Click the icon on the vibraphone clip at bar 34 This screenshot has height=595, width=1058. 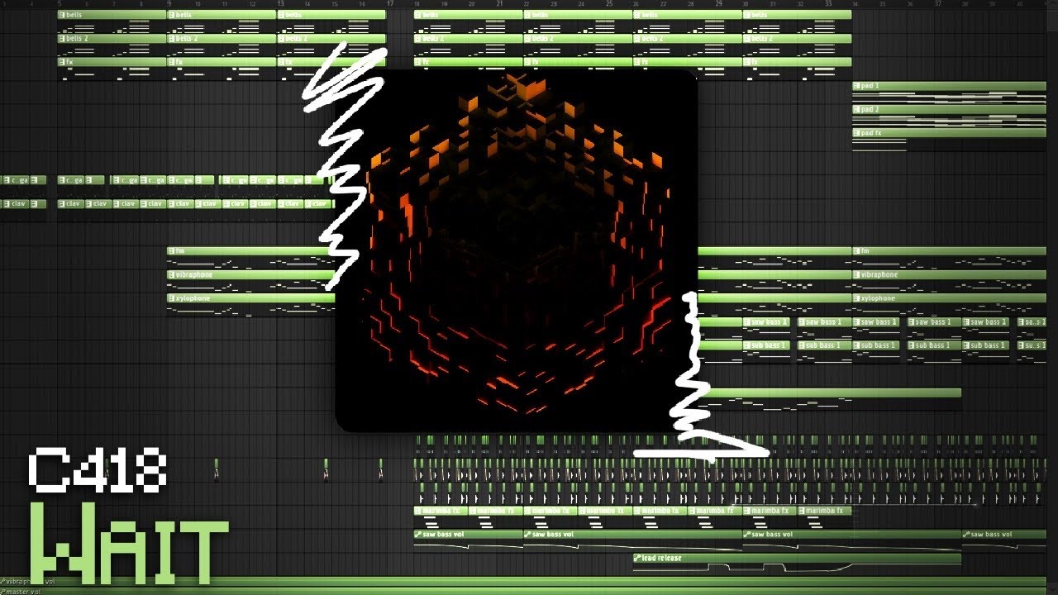[x=857, y=274]
